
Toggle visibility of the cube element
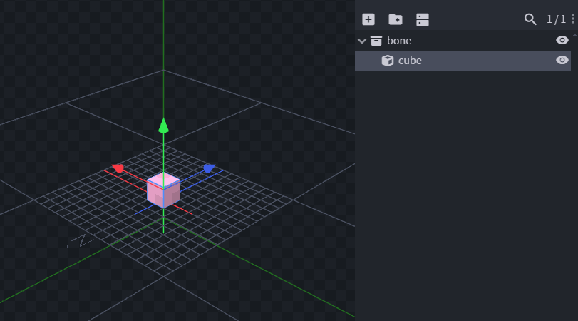click(562, 61)
